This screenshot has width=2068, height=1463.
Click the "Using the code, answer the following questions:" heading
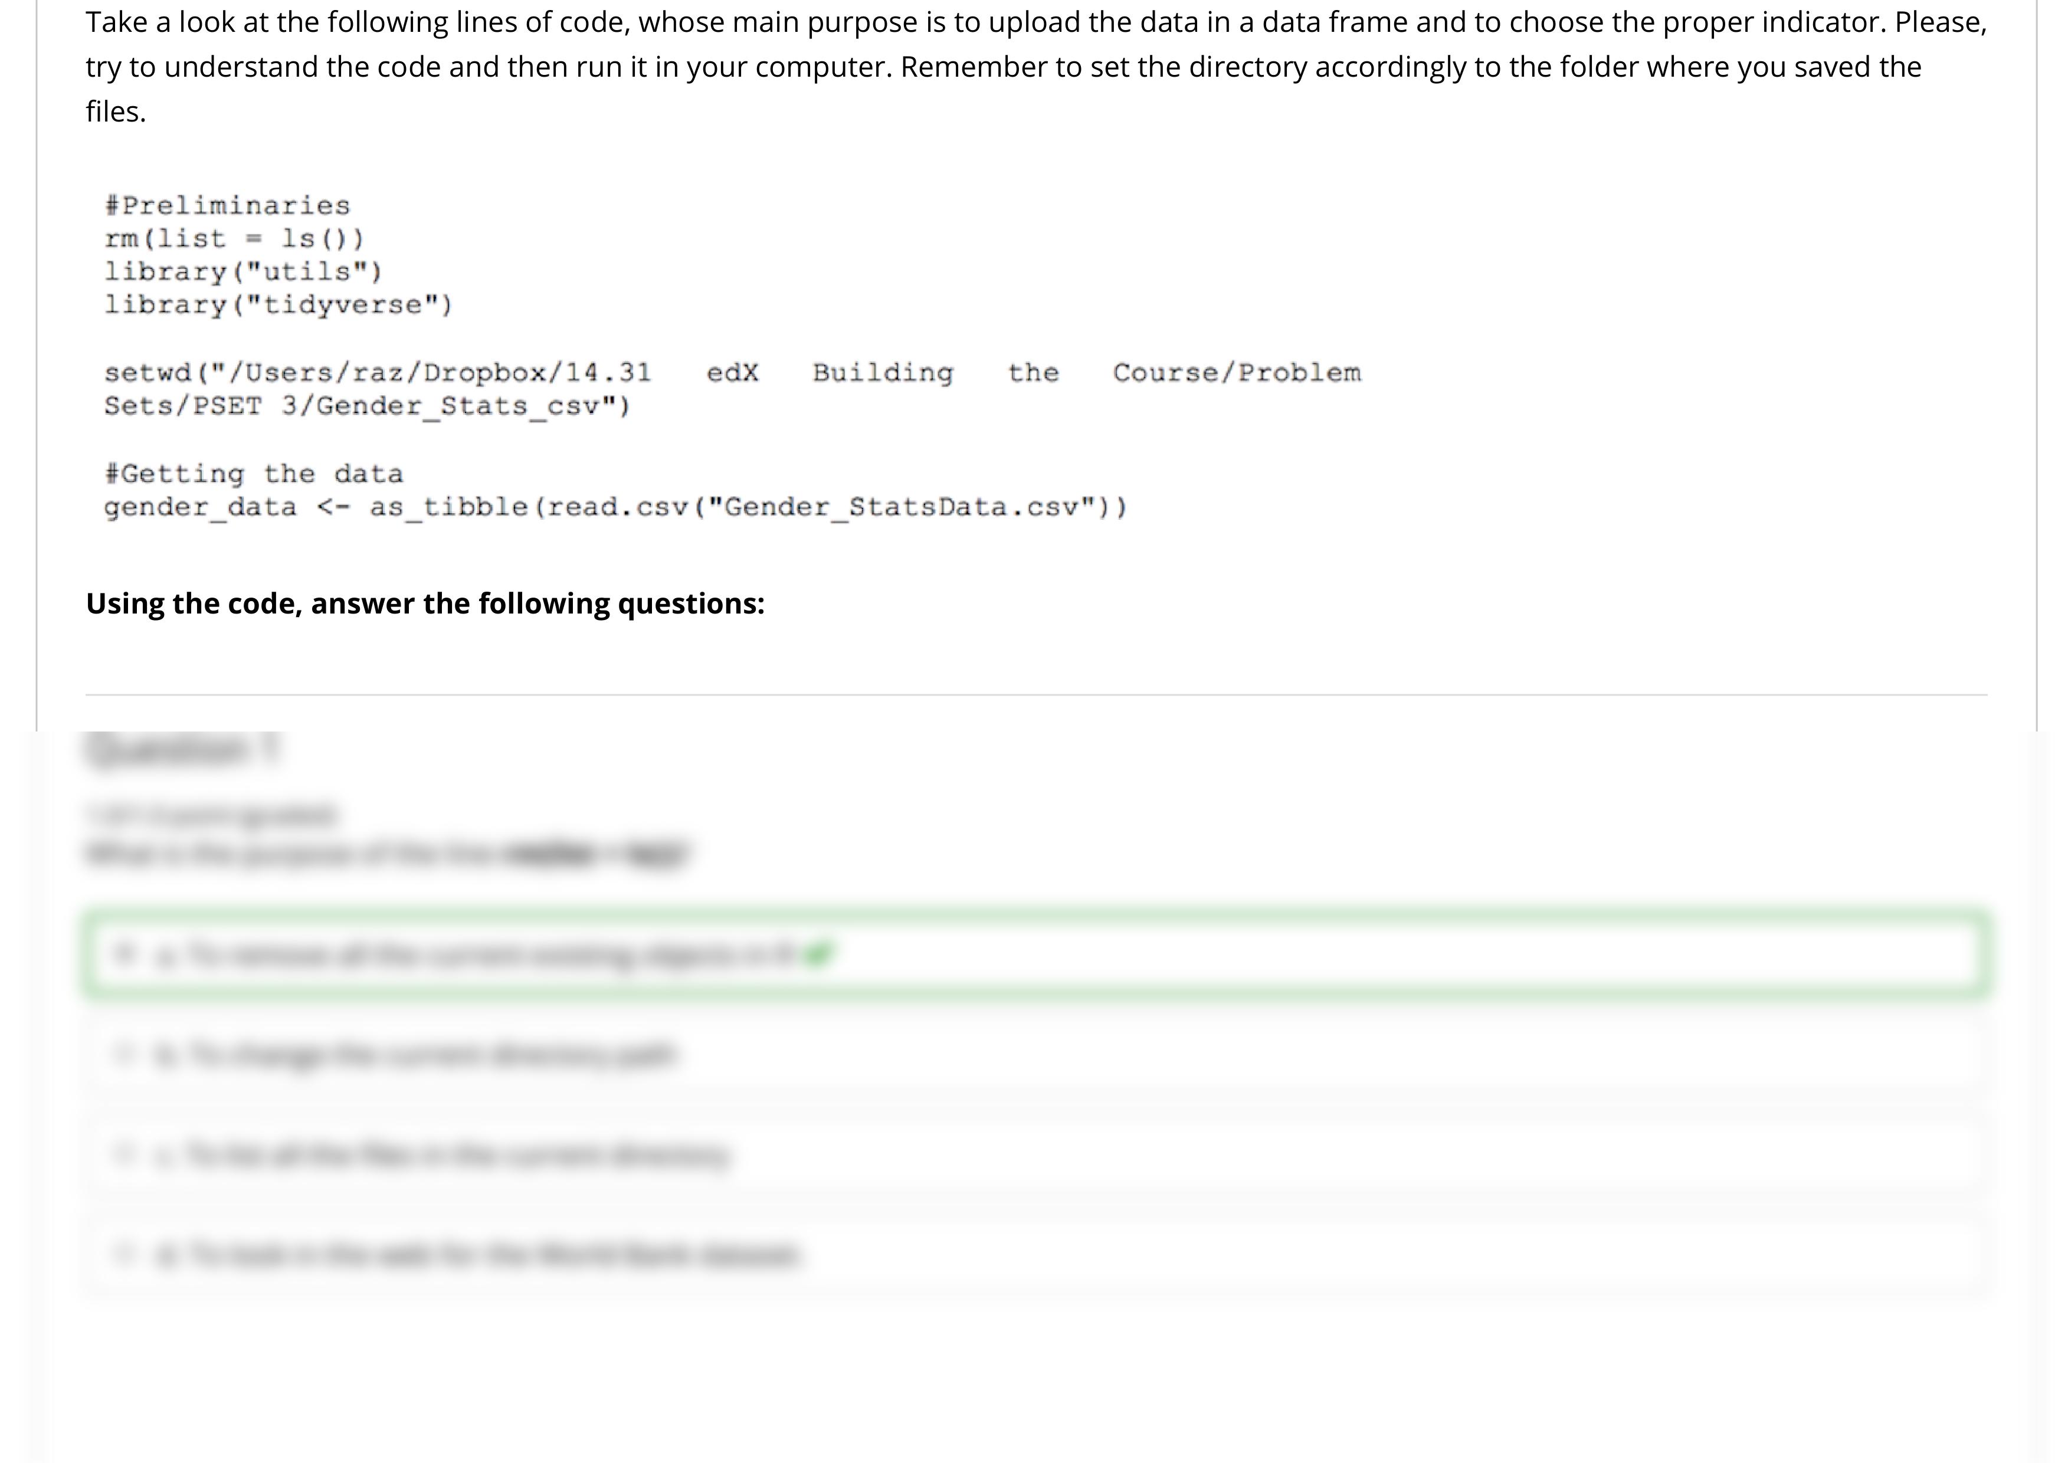coord(425,603)
